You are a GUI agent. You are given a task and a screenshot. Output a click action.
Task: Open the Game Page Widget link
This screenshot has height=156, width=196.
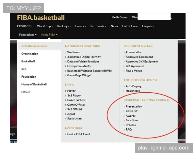click(x=79, y=75)
